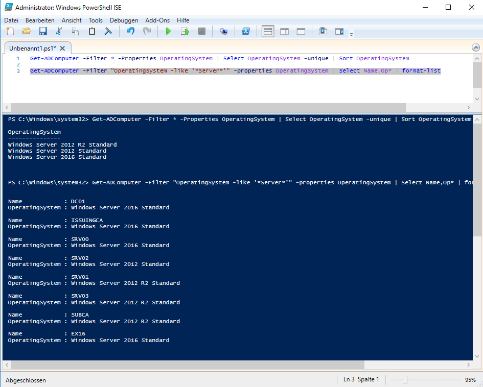Viewport: 483px width, 387px height.
Task: Select the Unbenannt1.ps1 script tab
Action: click(33, 48)
